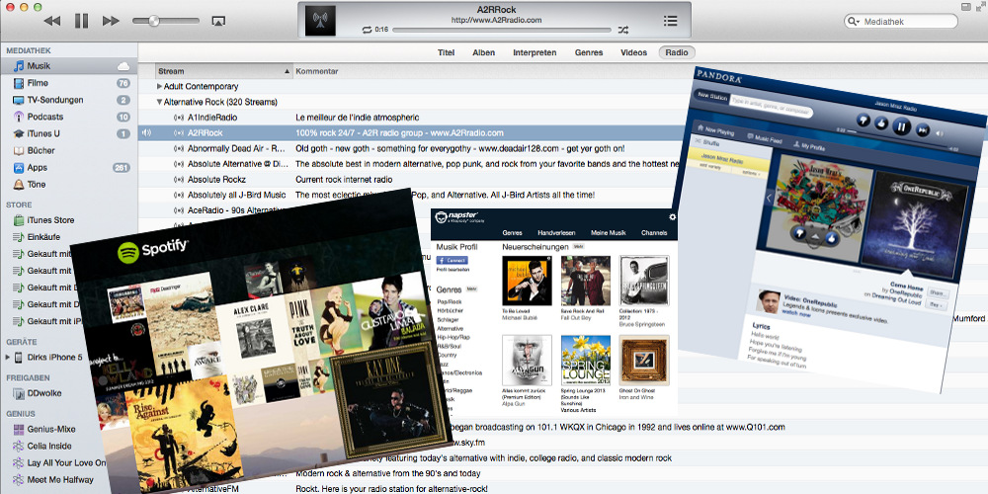Open Bücher in the sidebar
Image resolution: width=988 pixels, height=494 pixels.
click(x=69, y=150)
